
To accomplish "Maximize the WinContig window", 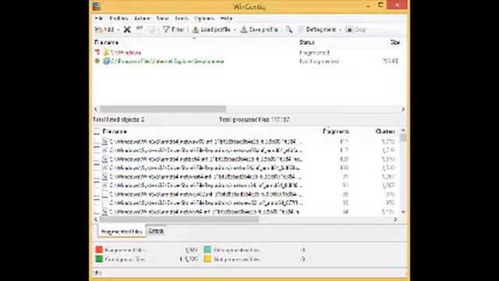I will [380, 5].
